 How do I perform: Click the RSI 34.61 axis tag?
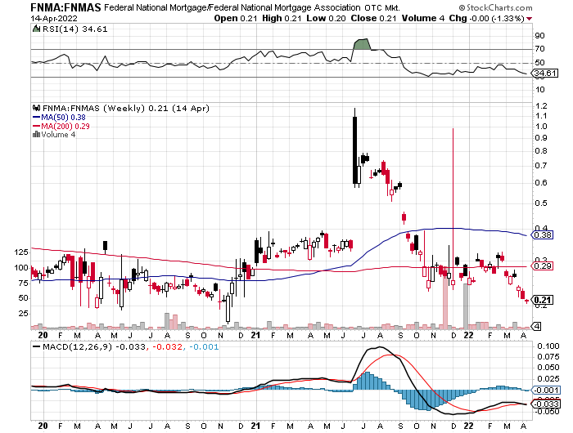click(x=545, y=73)
